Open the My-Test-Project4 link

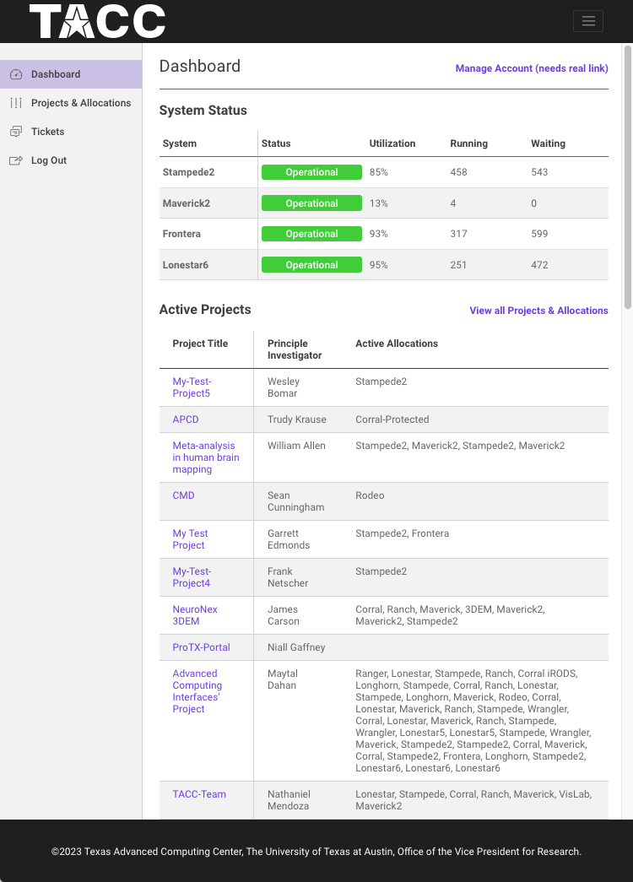pyautogui.click(x=192, y=577)
